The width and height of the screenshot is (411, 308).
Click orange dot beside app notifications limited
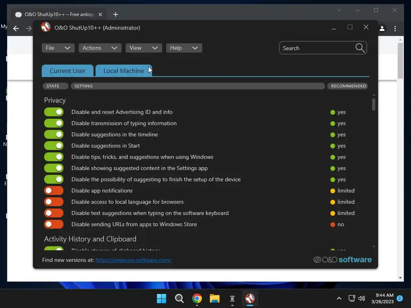point(333,190)
